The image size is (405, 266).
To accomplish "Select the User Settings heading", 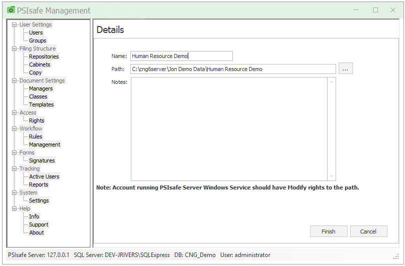I will click(35, 24).
